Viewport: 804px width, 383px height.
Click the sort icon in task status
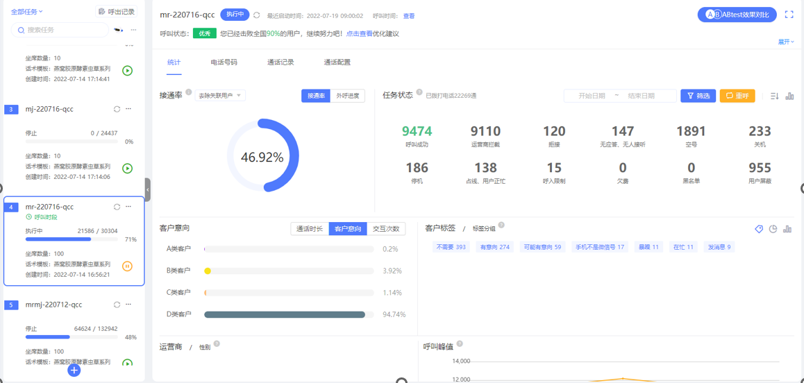tap(774, 96)
